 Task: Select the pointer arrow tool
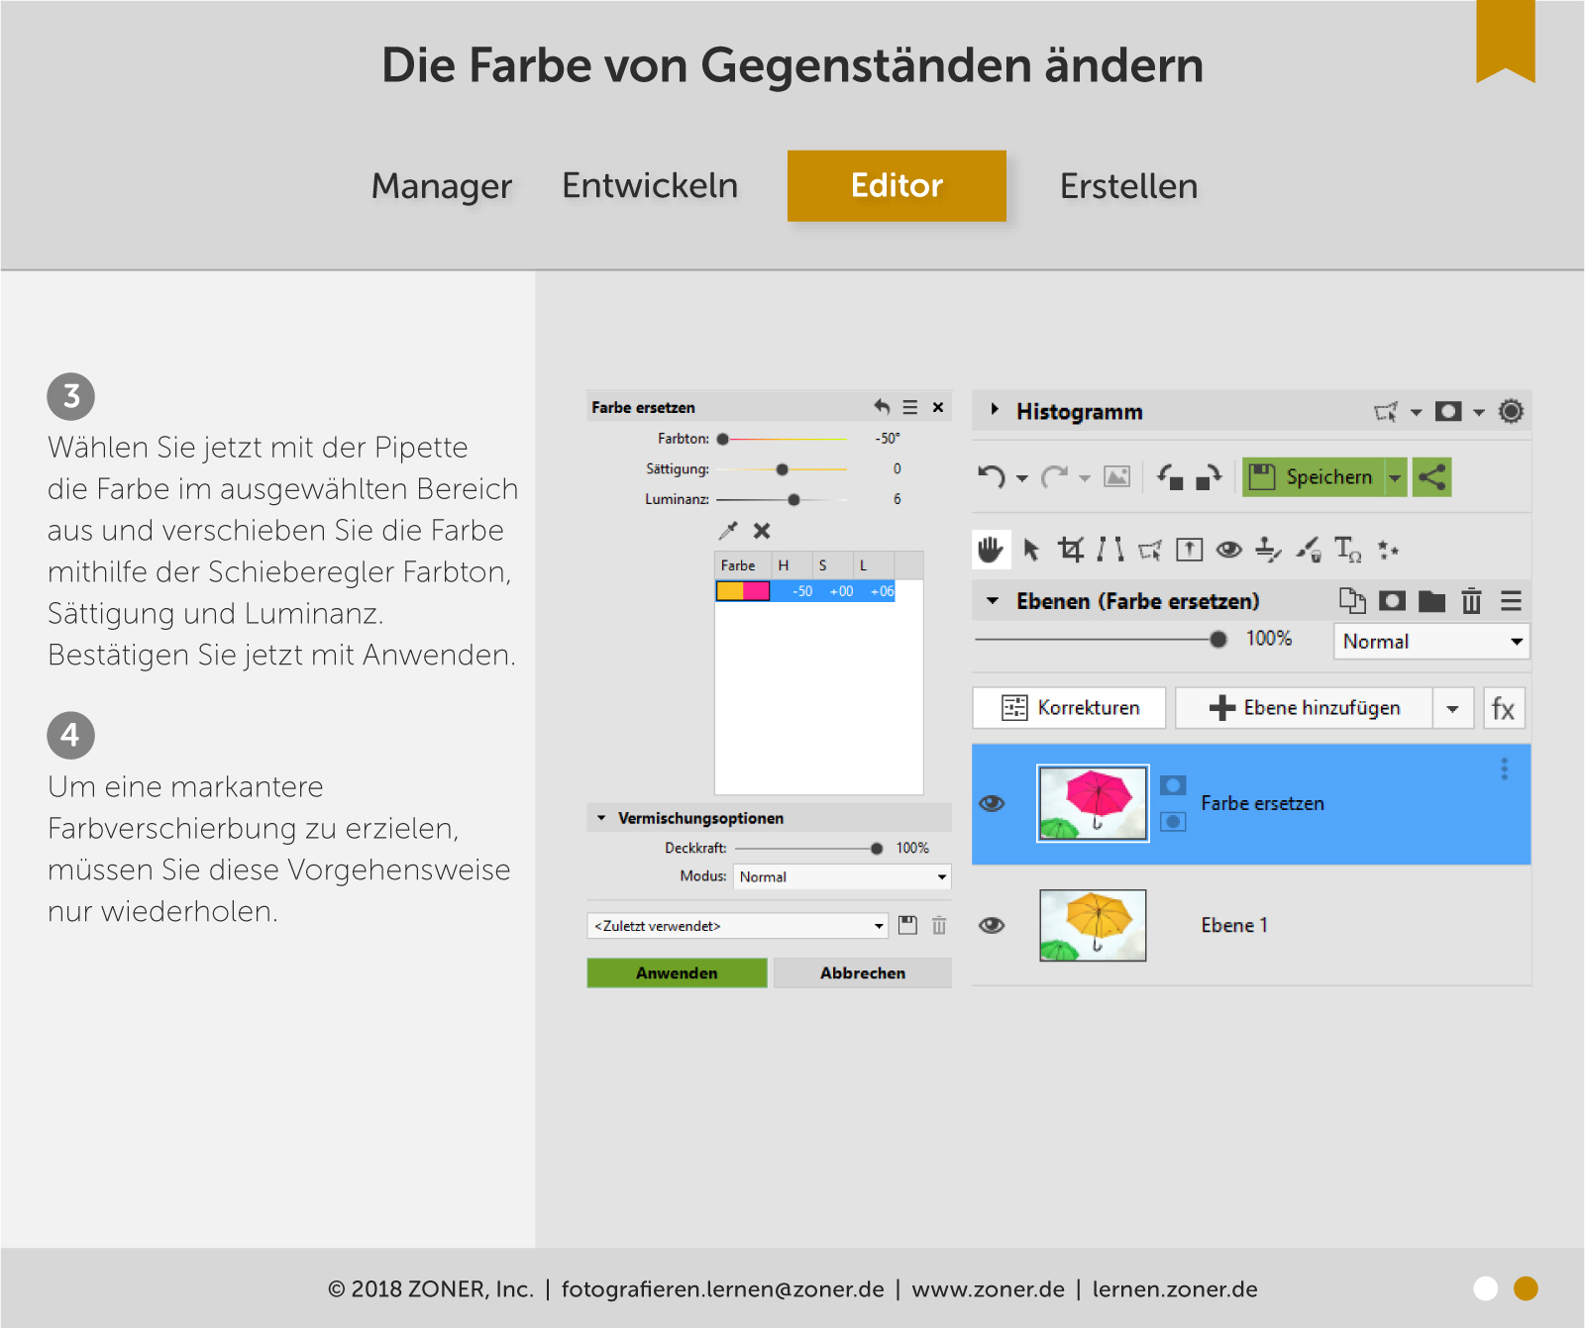point(1031,550)
